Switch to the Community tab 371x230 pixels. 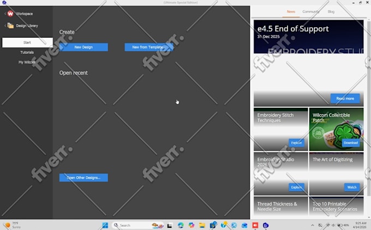point(310,11)
